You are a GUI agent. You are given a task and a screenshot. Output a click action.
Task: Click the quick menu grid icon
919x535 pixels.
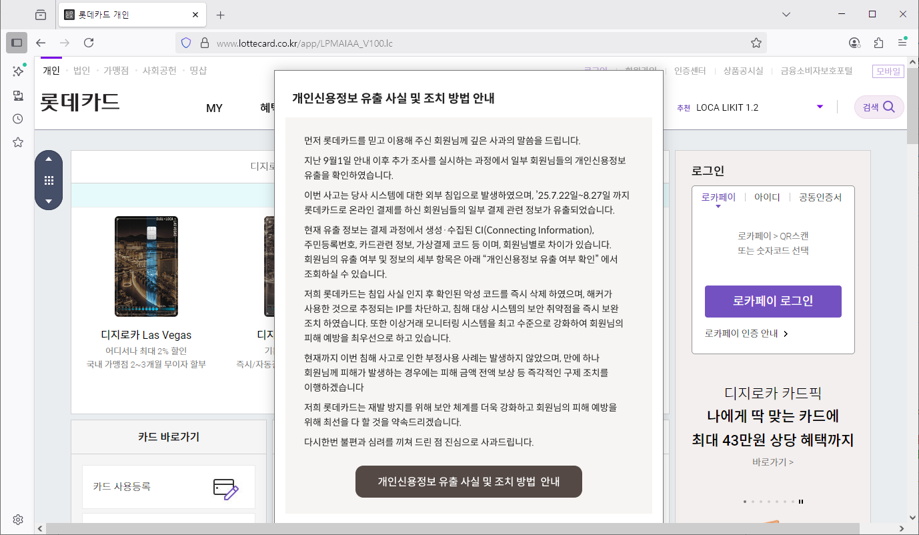click(49, 180)
